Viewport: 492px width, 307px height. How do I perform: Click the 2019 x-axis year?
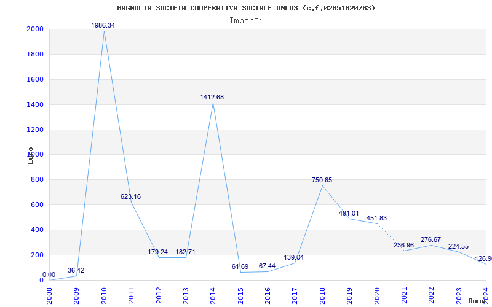pos(350,295)
